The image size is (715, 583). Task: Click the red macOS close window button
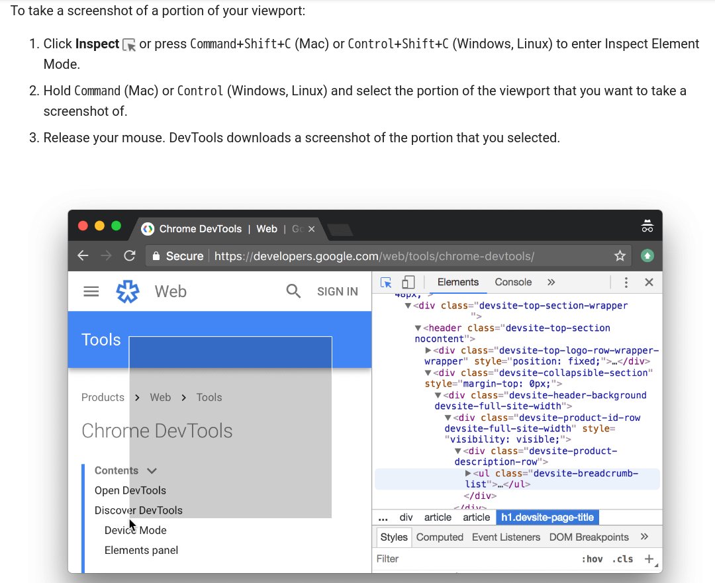tap(83, 226)
